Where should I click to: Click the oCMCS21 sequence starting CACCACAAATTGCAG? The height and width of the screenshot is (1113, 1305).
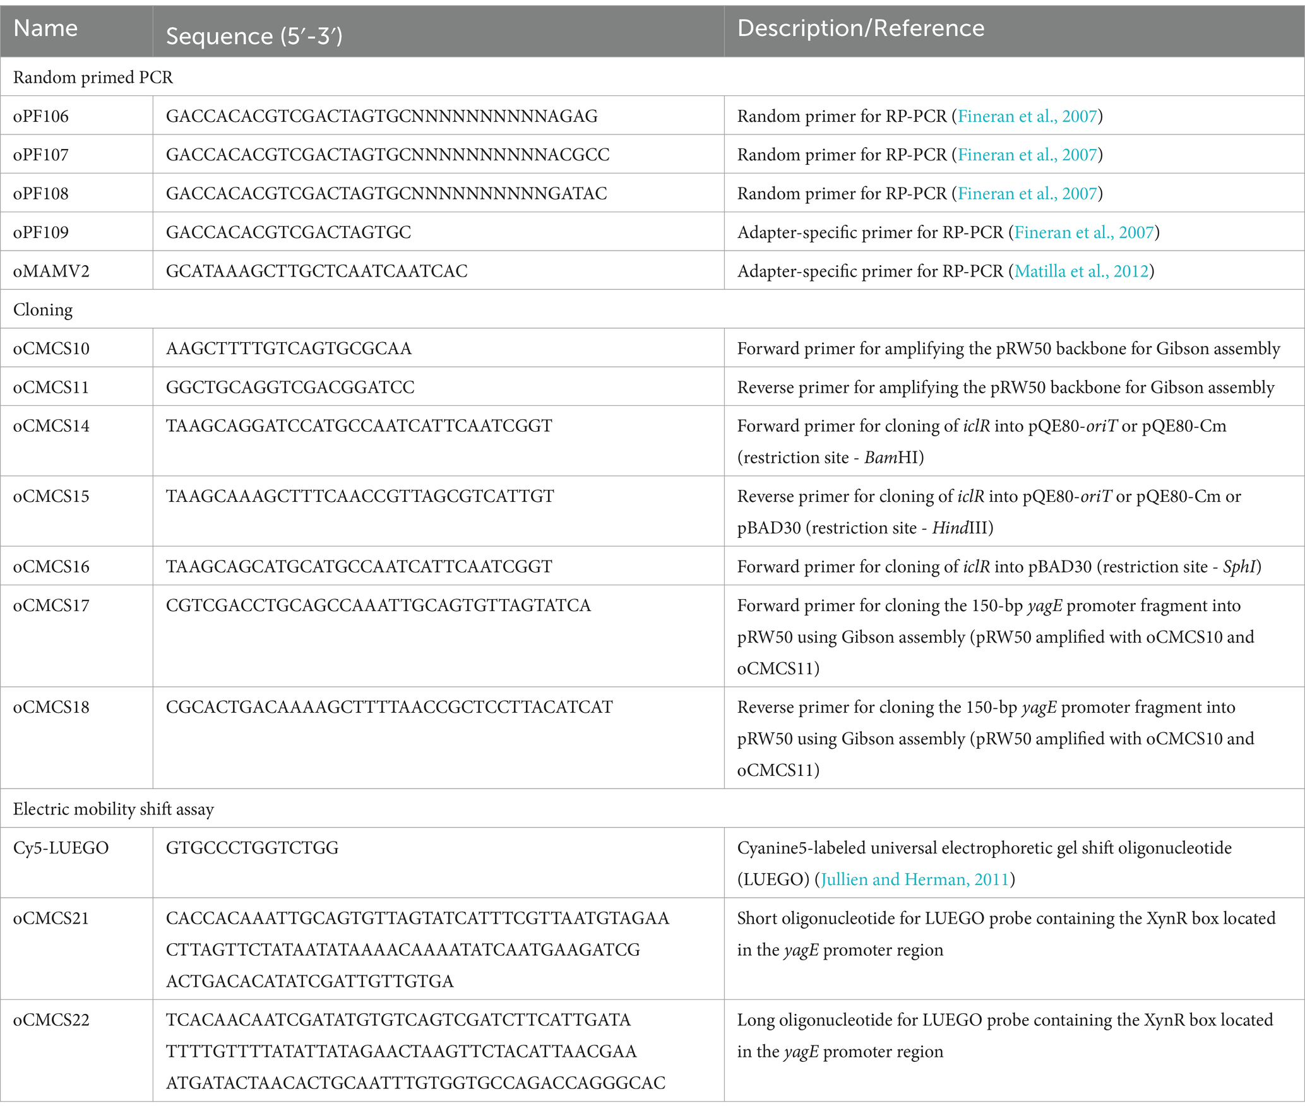pyautogui.click(x=417, y=949)
